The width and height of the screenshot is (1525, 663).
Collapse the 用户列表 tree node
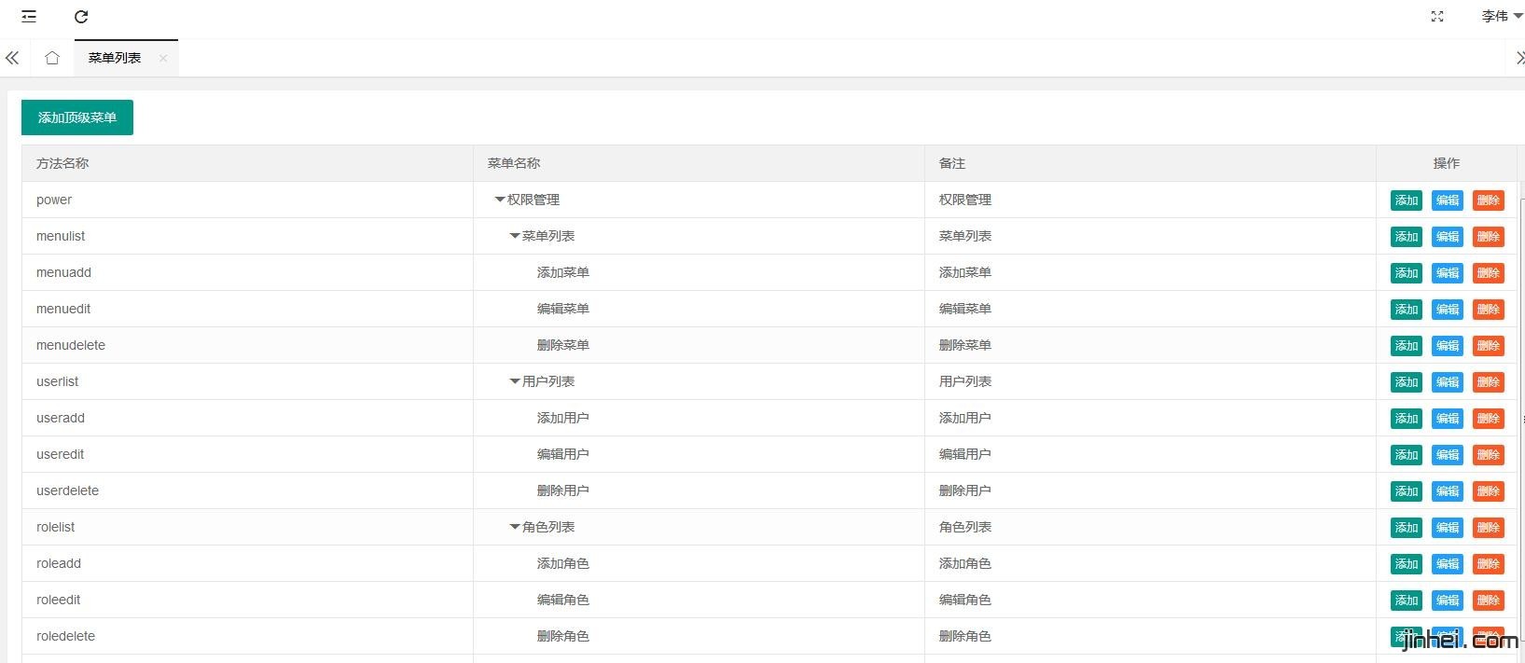[x=515, y=381]
